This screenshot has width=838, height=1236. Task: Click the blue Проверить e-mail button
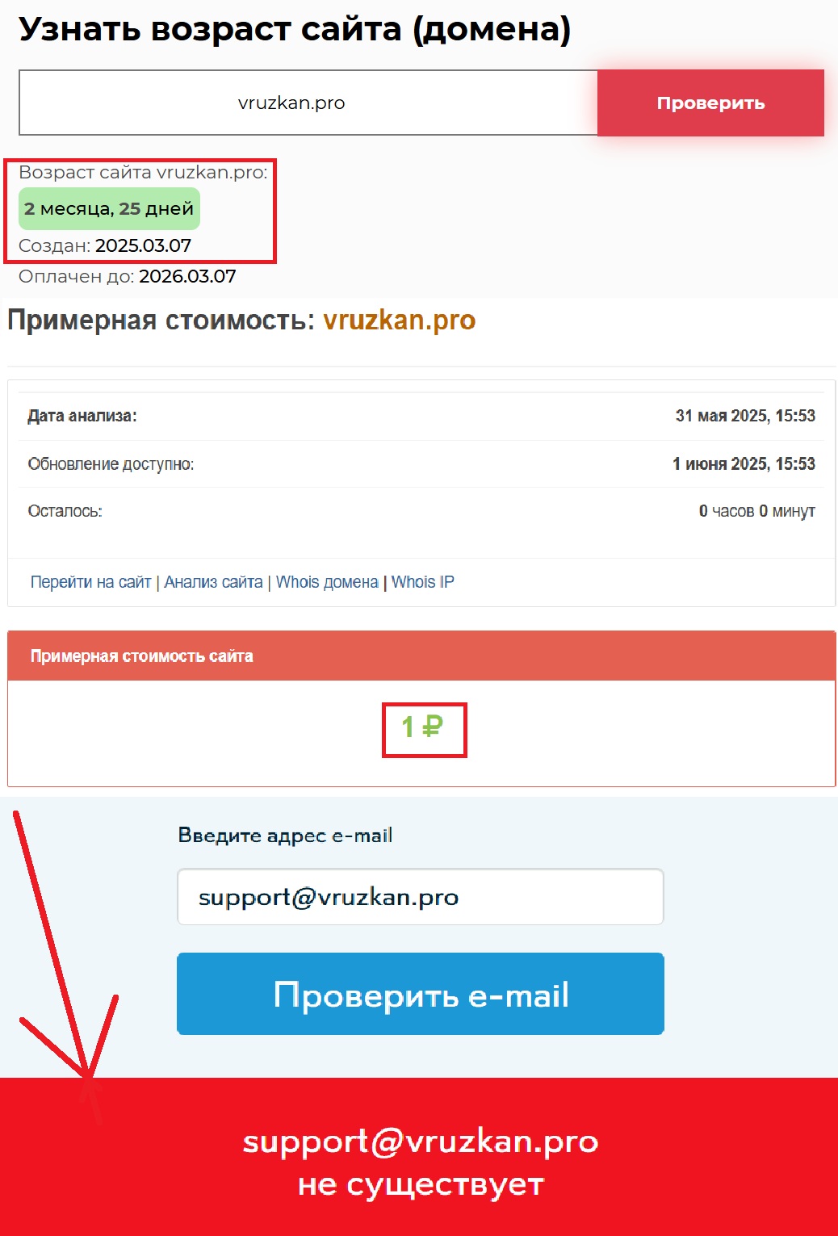point(421,994)
